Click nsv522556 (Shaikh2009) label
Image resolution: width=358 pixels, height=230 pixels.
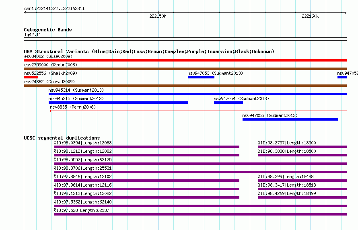tap(51, 73)
